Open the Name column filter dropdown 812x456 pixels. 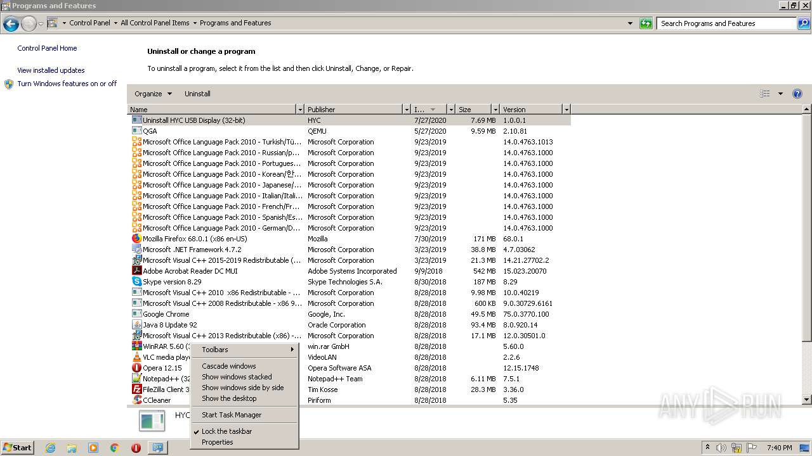(300, 110)
